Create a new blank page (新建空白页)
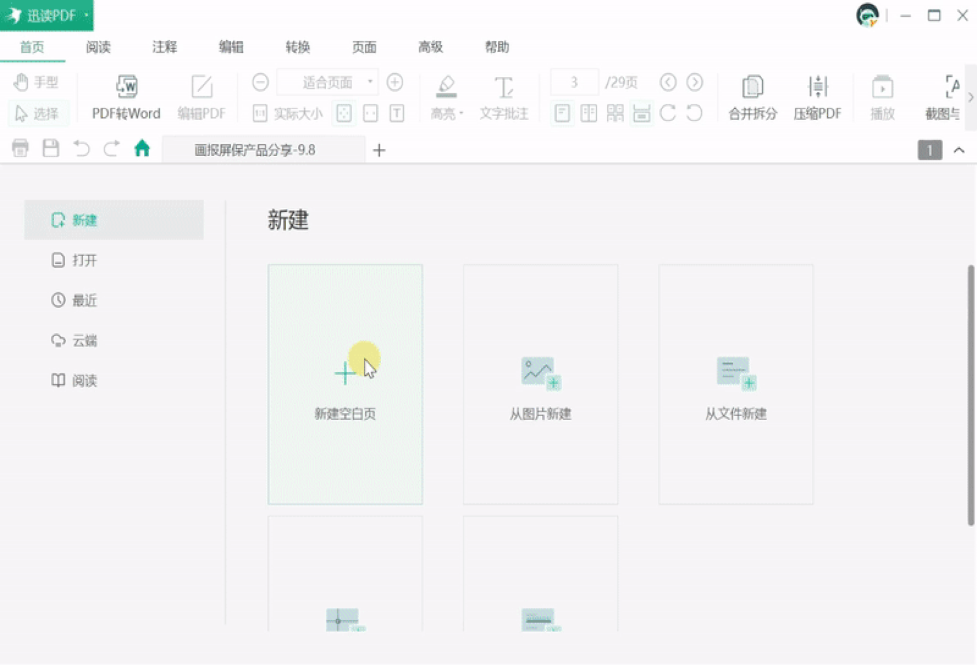Image resolution: width=977 pixels, height=665 pixels. [x=345, y=384]
